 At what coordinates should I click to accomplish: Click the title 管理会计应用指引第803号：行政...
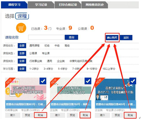[26, 104]
